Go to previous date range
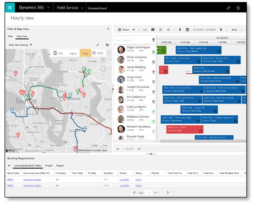Image resolution: width=253 pixels, height=202 pixels. (180, 30)
